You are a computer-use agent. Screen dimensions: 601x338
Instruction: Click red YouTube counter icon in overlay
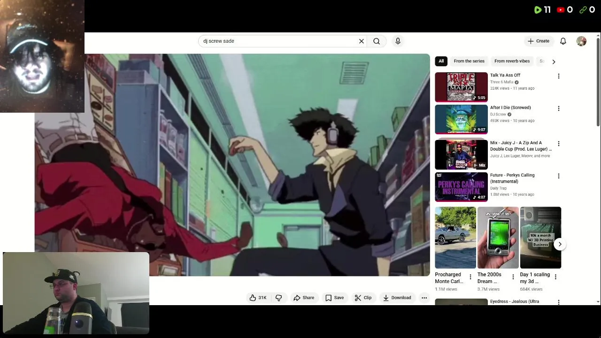pyautogui.click(x=561, y=10)
